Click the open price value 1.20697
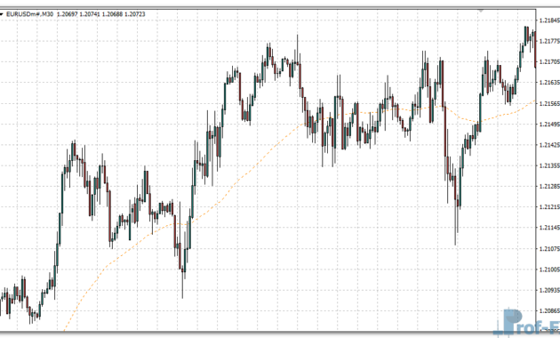Image resolution: width=560 pixels, height=338 pixels. 68,14
